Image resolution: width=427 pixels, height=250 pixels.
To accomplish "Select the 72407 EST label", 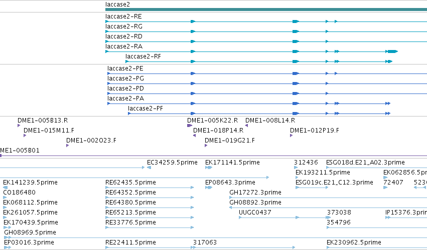I will coord(393,182).
